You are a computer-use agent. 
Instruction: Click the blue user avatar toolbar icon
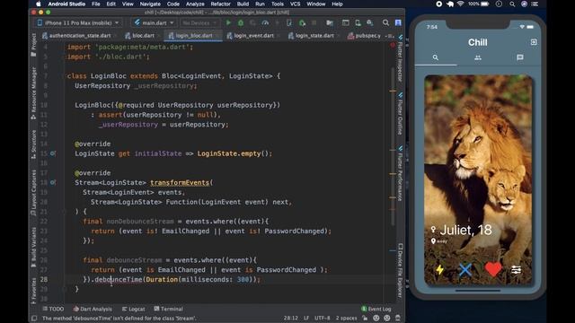(x=398, y=22)
